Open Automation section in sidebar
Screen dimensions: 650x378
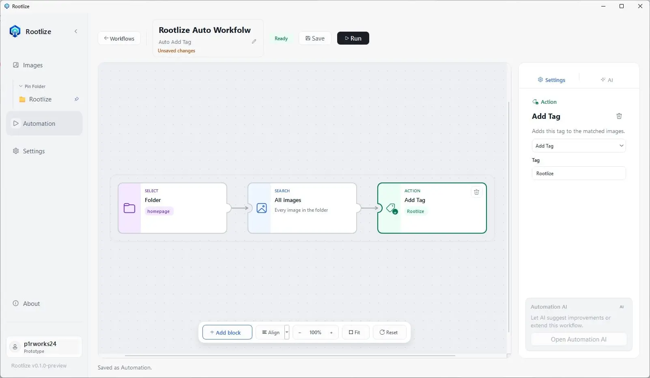[44, 123]
